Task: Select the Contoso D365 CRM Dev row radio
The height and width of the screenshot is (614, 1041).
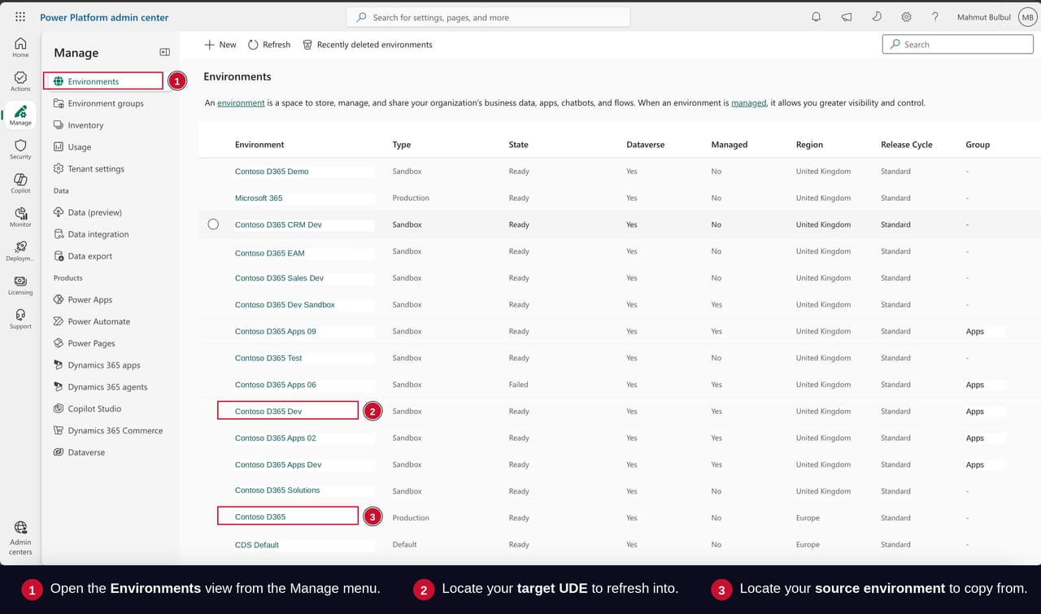Action: pos(213,224)
